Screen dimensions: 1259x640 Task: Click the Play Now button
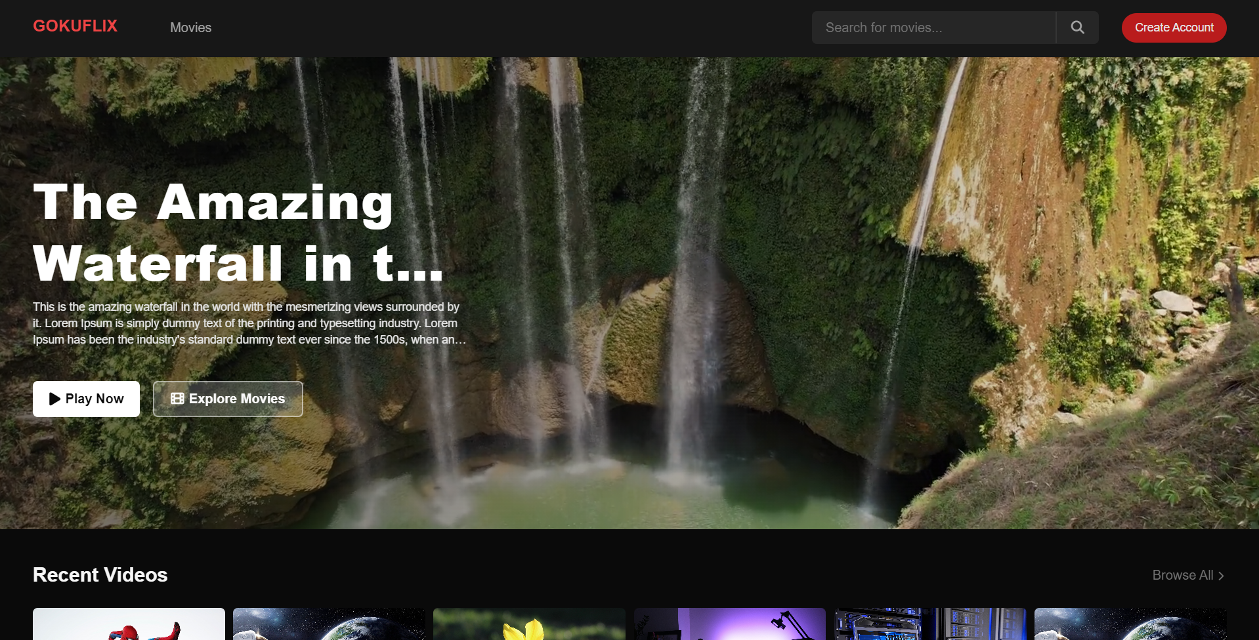coord(86,399)
